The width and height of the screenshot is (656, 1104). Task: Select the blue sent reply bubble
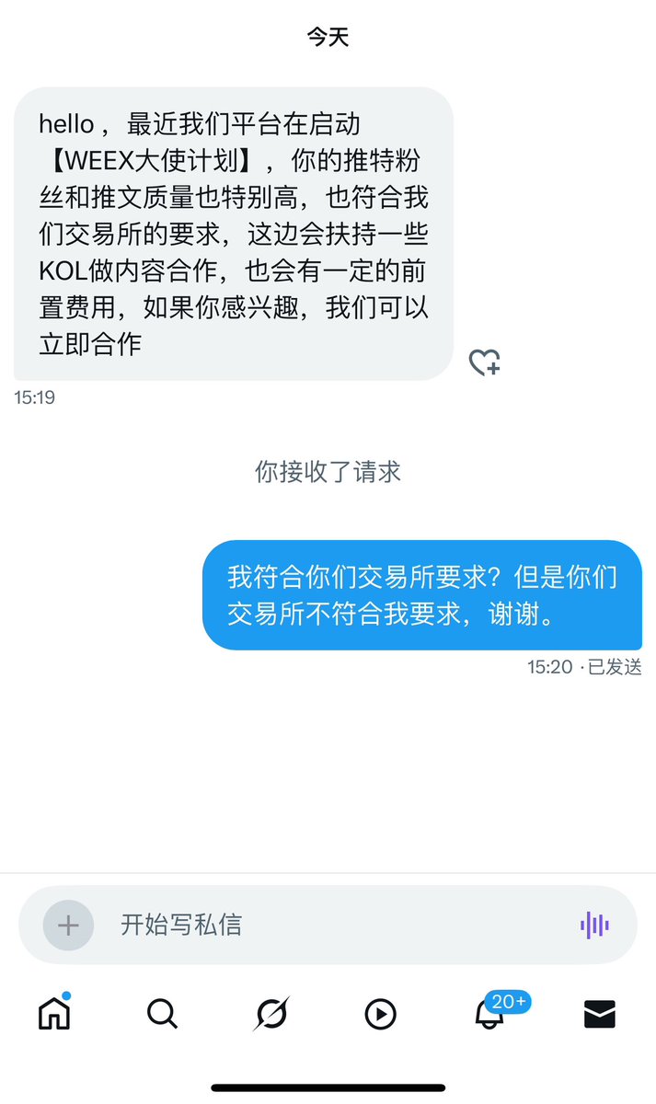click(x=422, y=595)
